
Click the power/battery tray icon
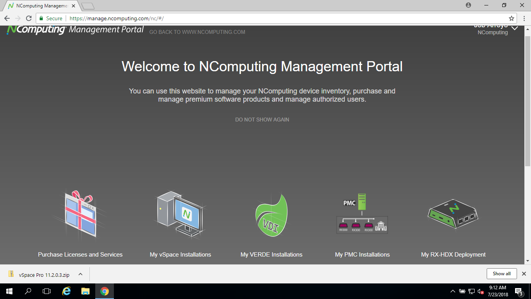(x=462, y=291)
